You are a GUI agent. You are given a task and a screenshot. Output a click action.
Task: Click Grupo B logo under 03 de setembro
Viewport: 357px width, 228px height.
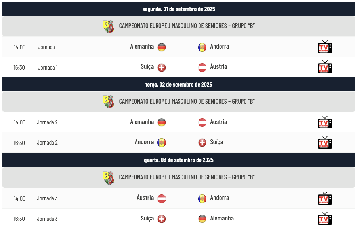109,178
